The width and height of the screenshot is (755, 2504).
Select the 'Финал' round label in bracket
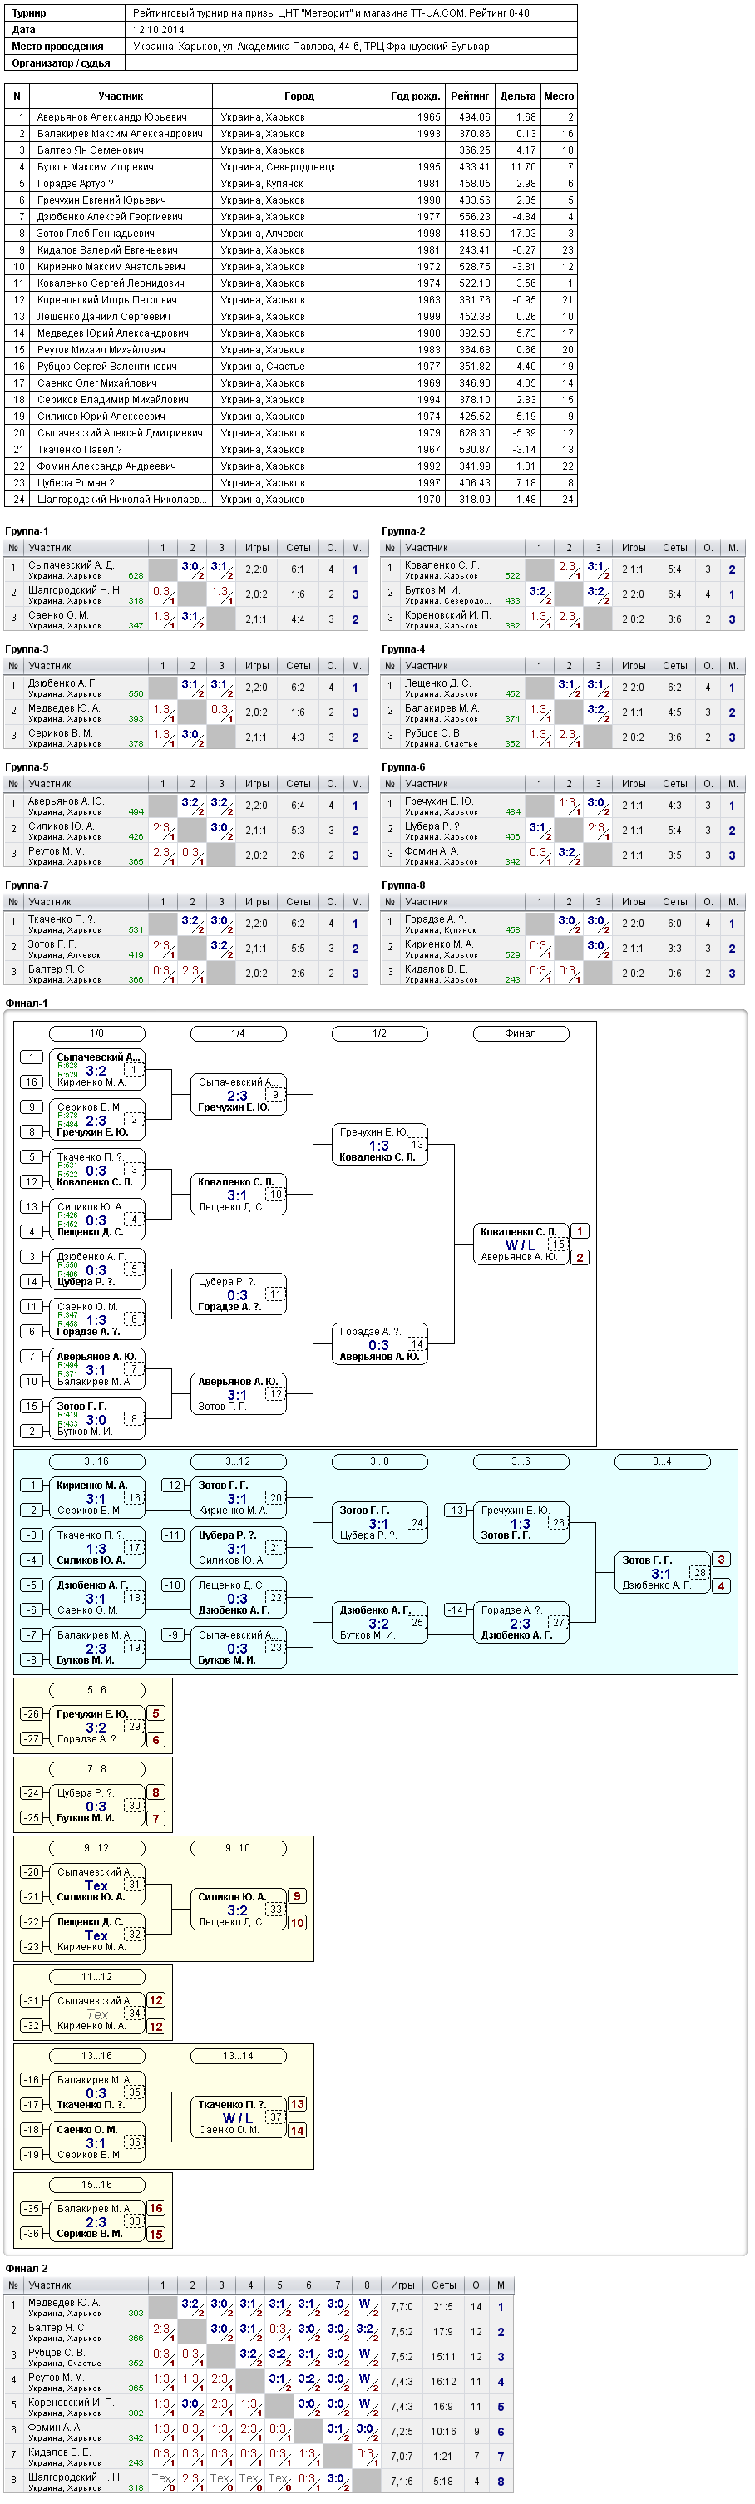[x=521, y=1033]
